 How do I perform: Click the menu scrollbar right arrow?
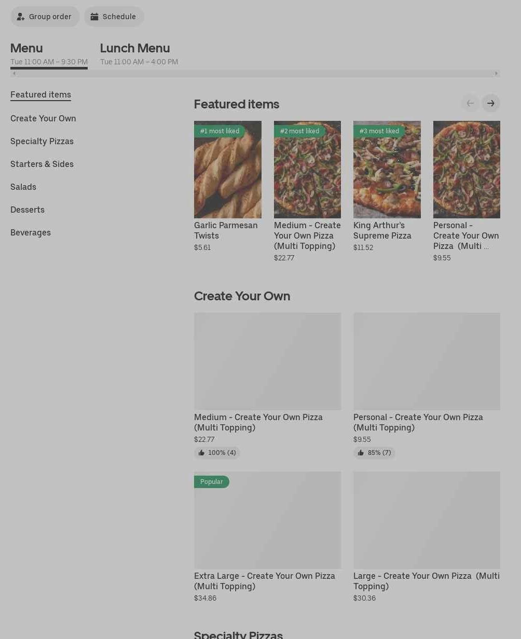coord(496,74)
